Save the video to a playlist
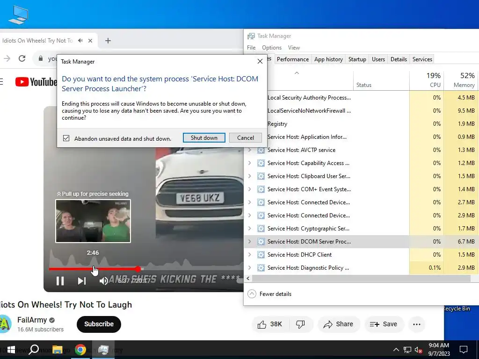The width and height of the screenshot is (479, 359). [383, 324]
